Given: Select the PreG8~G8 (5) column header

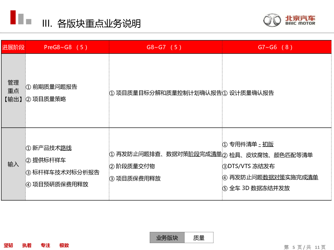Looking at the screenshot, I should pyautogui.click(x=67, y=47).
